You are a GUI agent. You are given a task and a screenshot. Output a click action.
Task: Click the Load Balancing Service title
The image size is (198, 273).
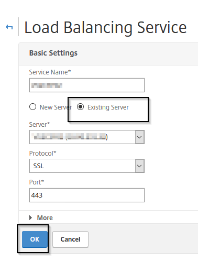point(105,27)
